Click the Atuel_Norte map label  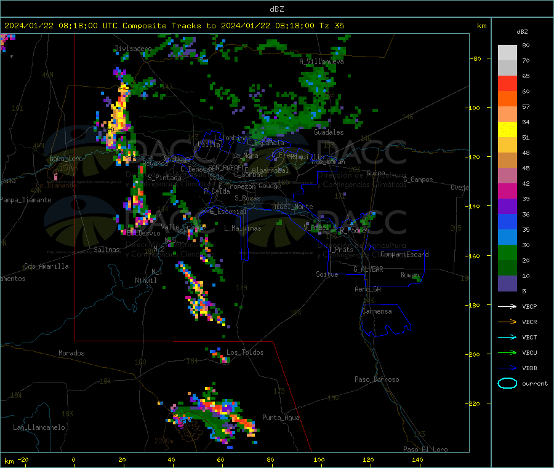pos(292,207)
